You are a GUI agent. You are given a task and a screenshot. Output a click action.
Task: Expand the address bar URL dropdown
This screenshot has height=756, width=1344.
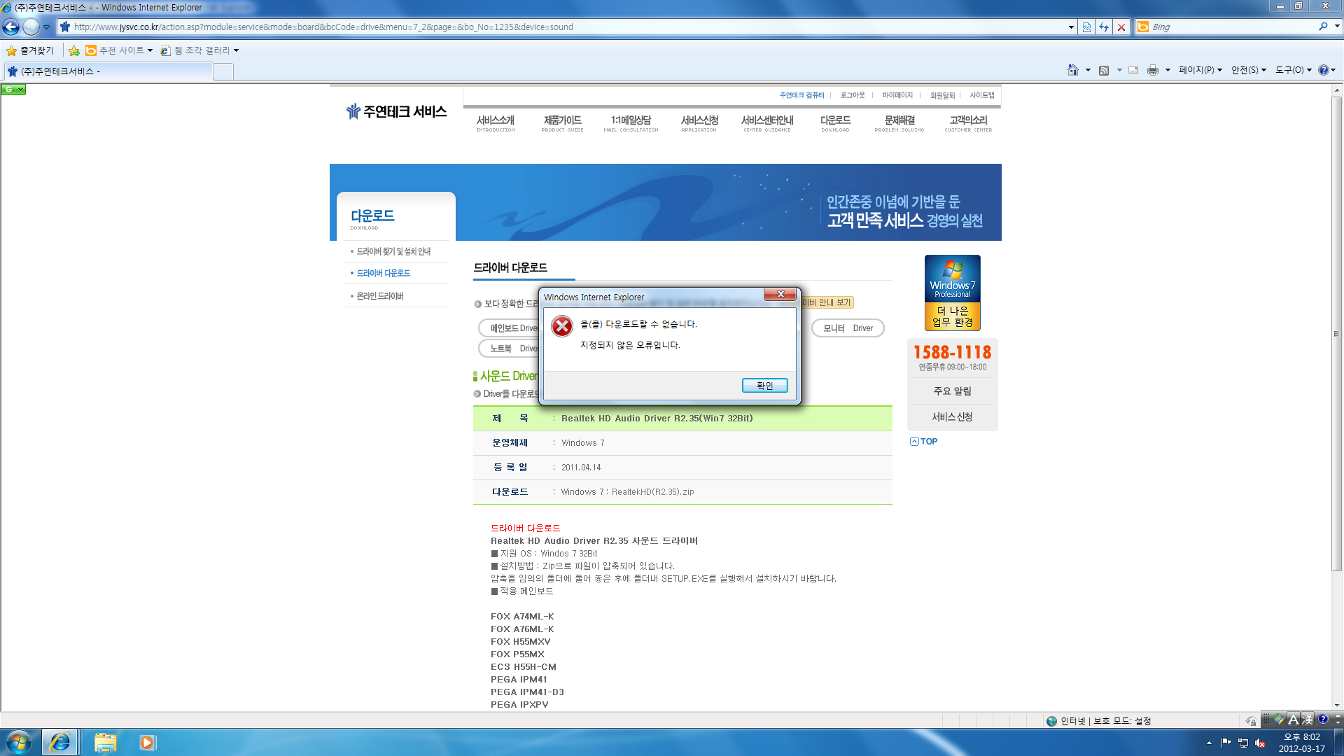coord(1071,27)
